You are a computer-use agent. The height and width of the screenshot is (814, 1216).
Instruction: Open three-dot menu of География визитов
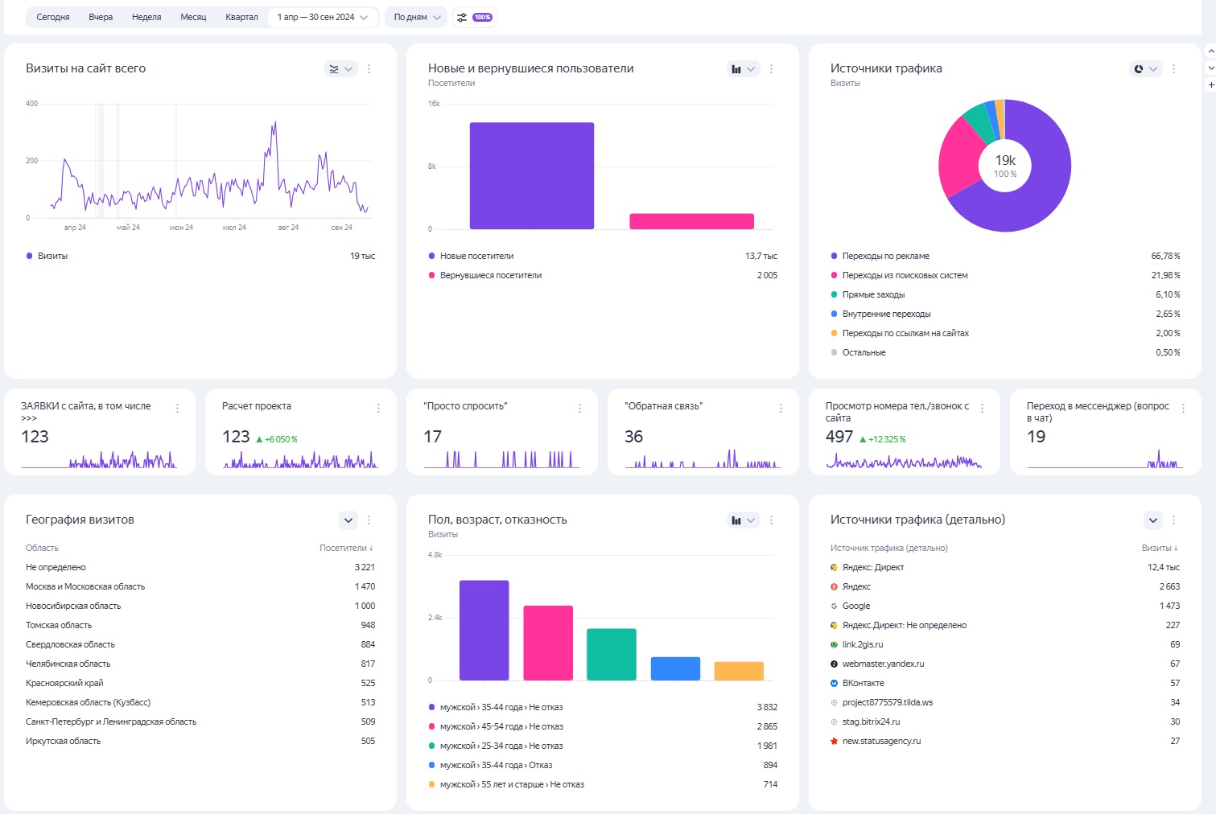point(369,520)
